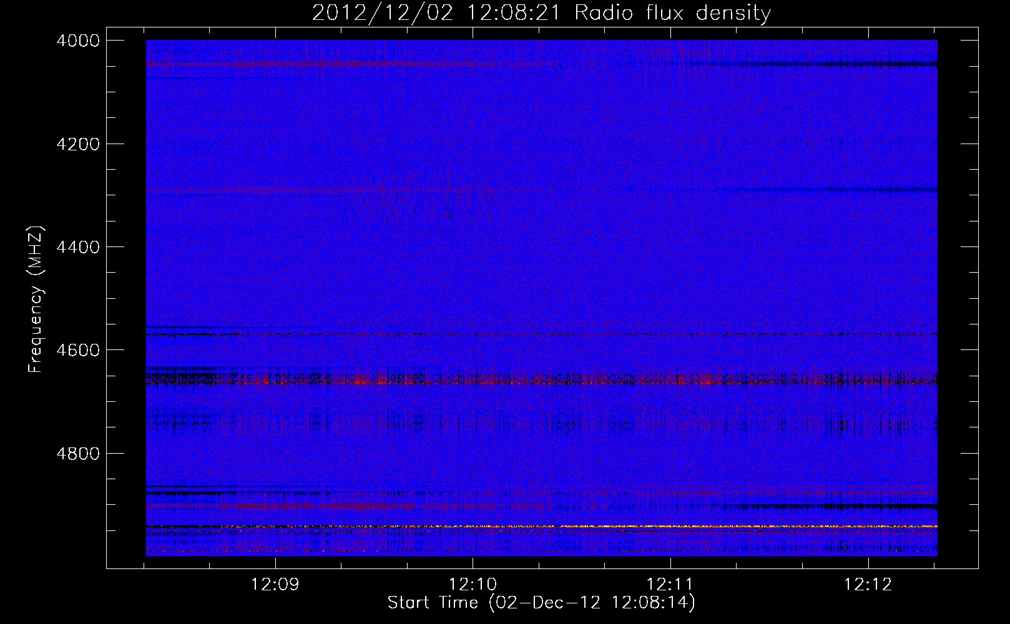Viewport: 1010px width, 624px height.
Task: Click the plot title 'Radio flux density'
Action: (672, 13)
